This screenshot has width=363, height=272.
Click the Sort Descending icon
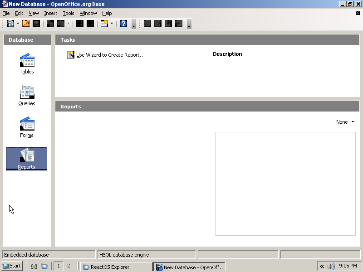(90, 24)
